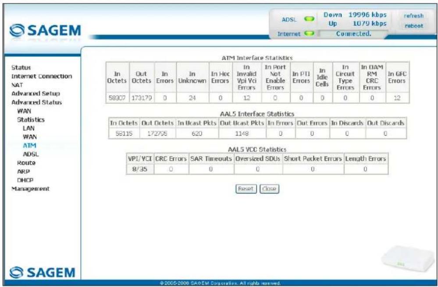Viewport: 438px width, 287px height.
Task: Click the refresh link
Action: tap(414, 16)
